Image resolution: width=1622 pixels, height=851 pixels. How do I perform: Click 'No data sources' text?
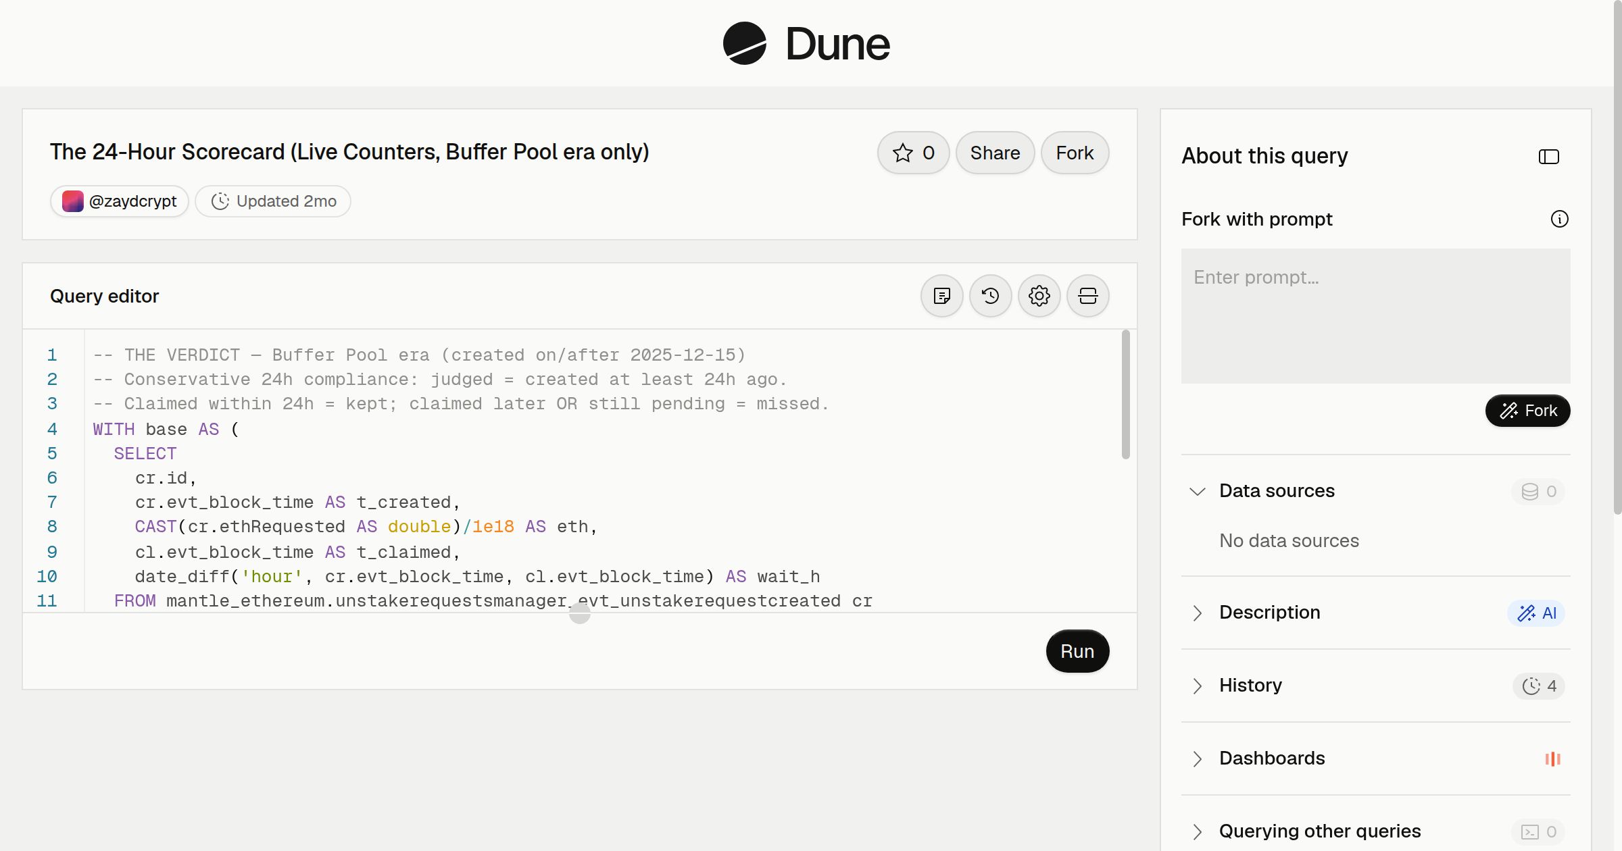point(1289,540)
